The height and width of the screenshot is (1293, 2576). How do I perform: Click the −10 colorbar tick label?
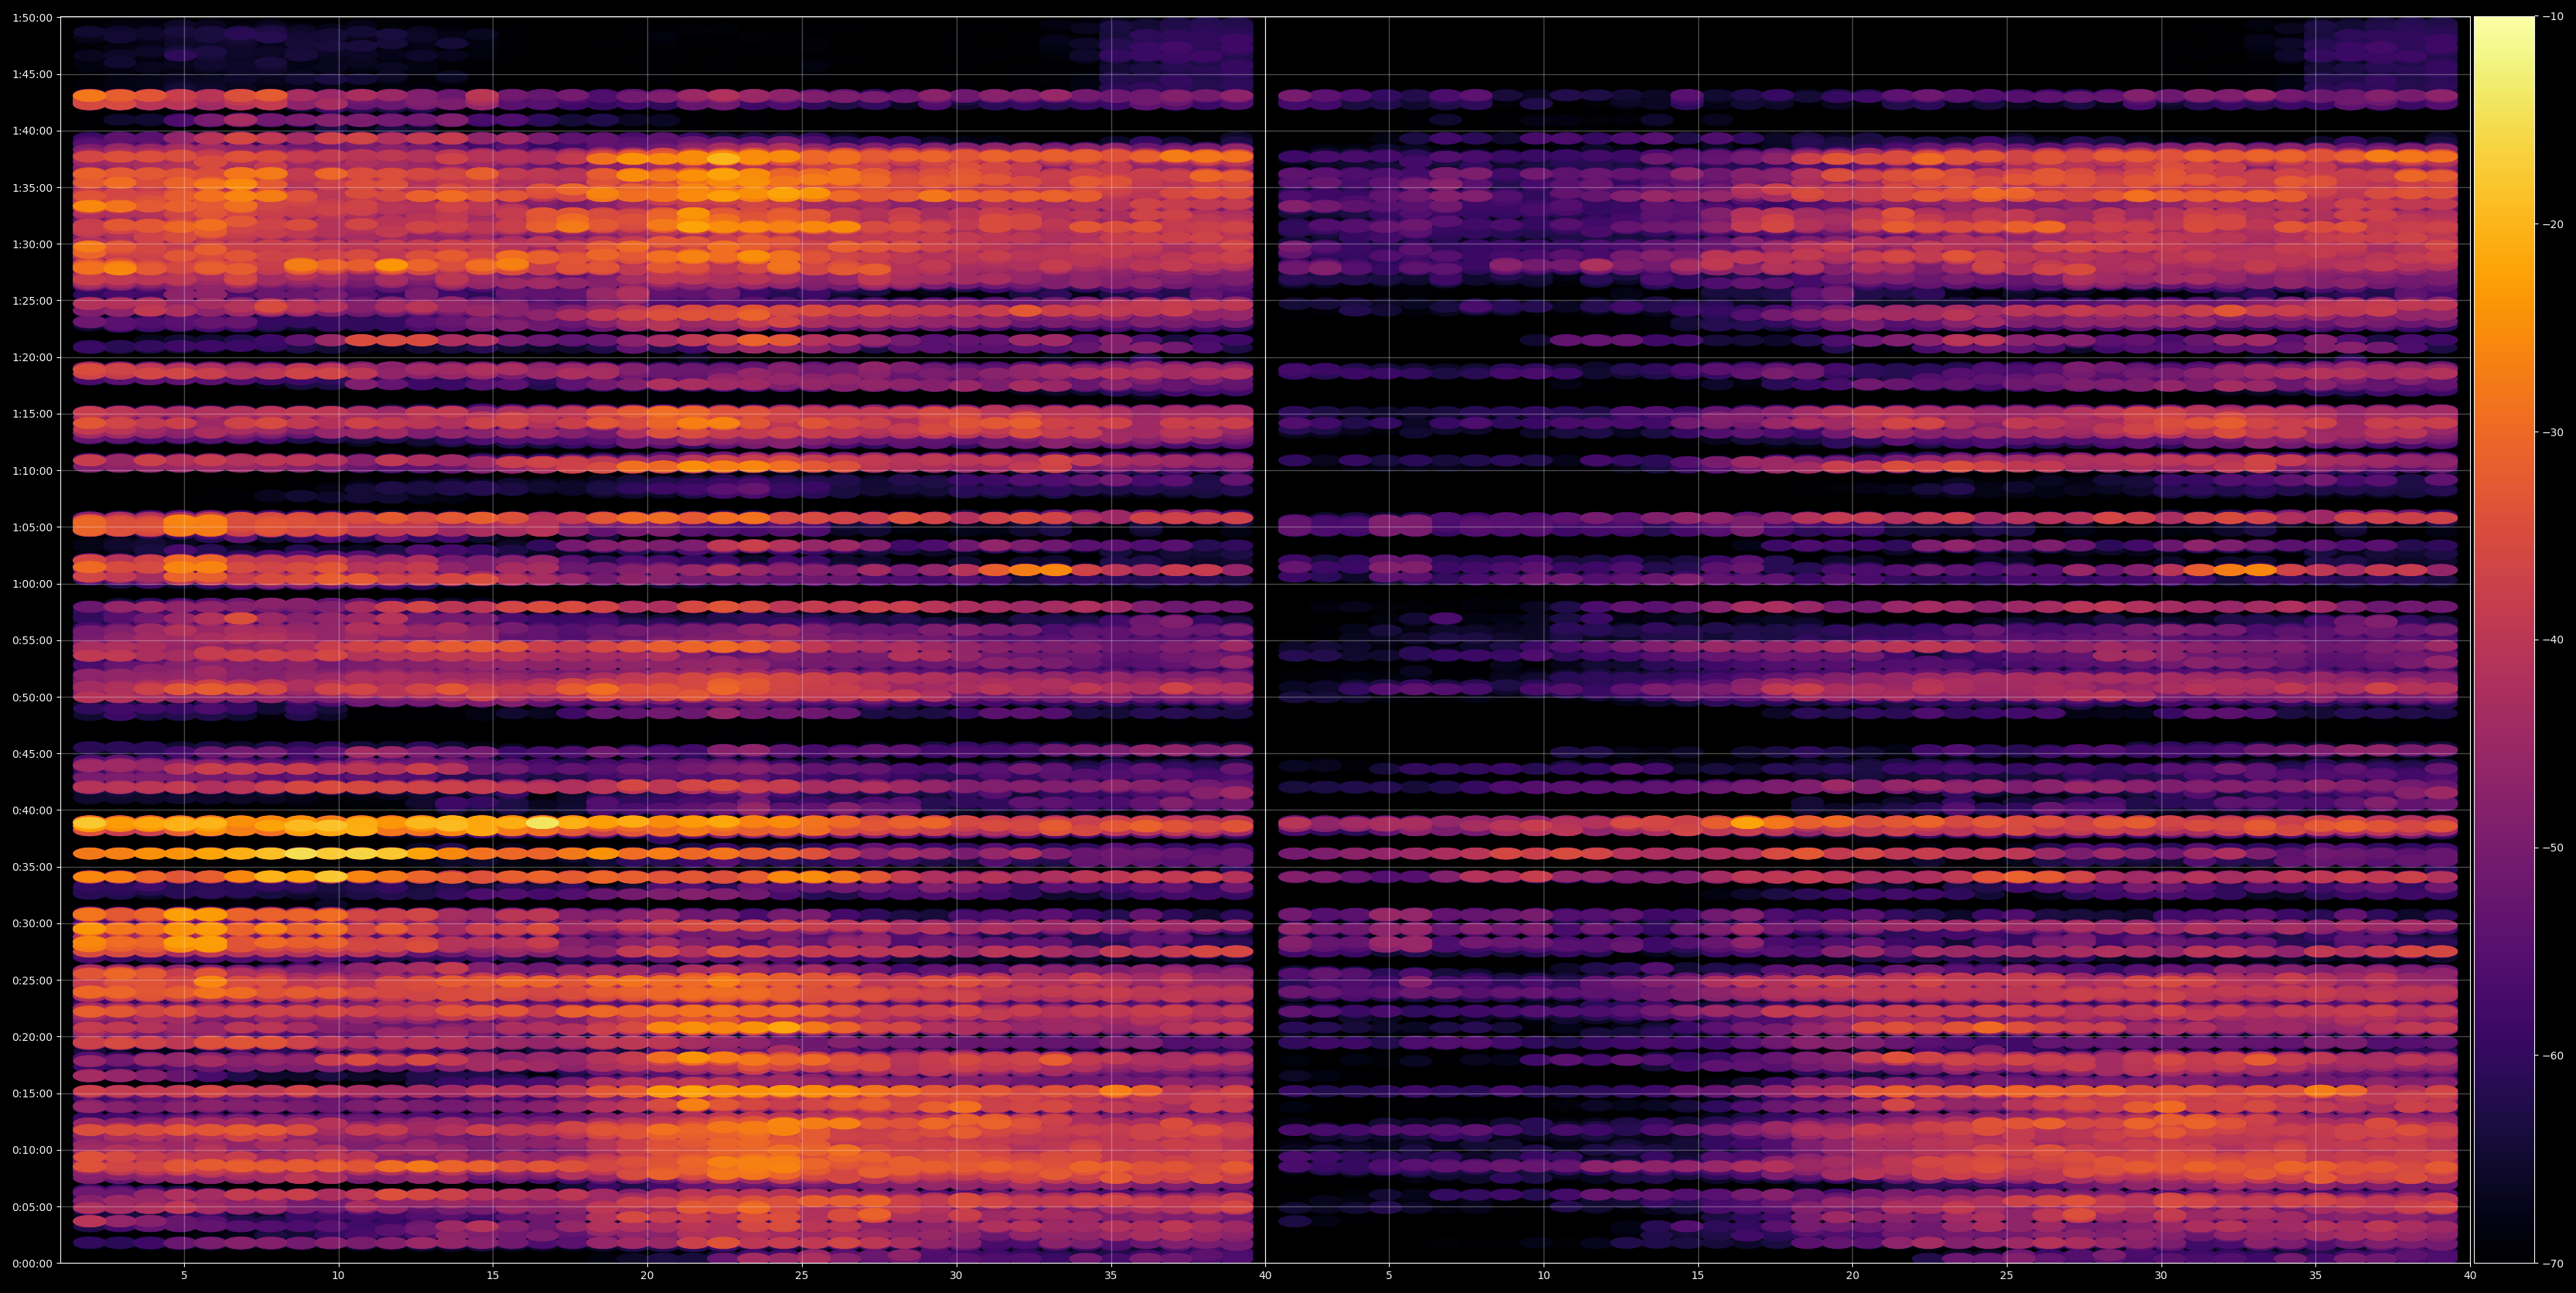(2552, 17)
